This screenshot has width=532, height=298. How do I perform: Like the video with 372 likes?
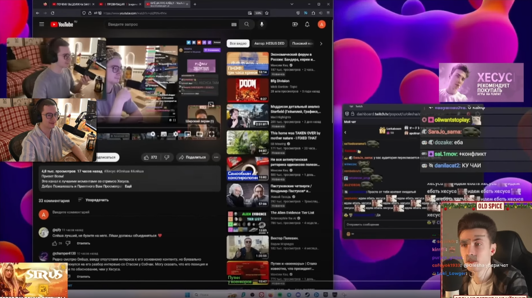point(150,157)
